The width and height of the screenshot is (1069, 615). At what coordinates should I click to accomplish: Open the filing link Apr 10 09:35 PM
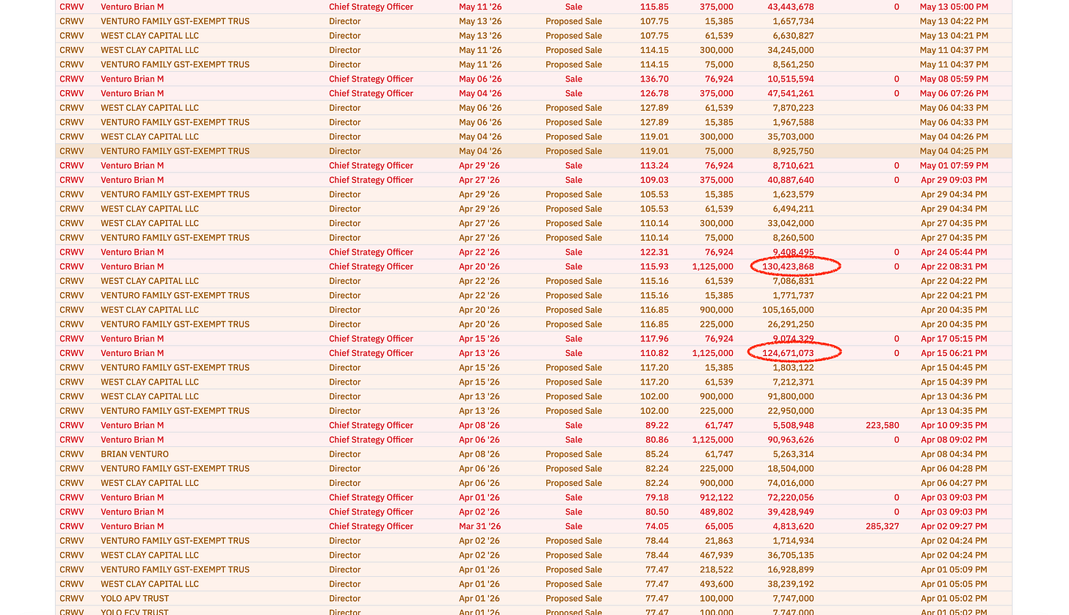coord(954,425)
